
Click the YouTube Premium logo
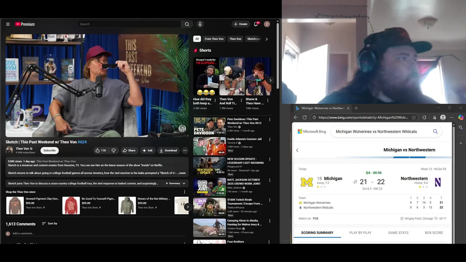tap(25, 24)
